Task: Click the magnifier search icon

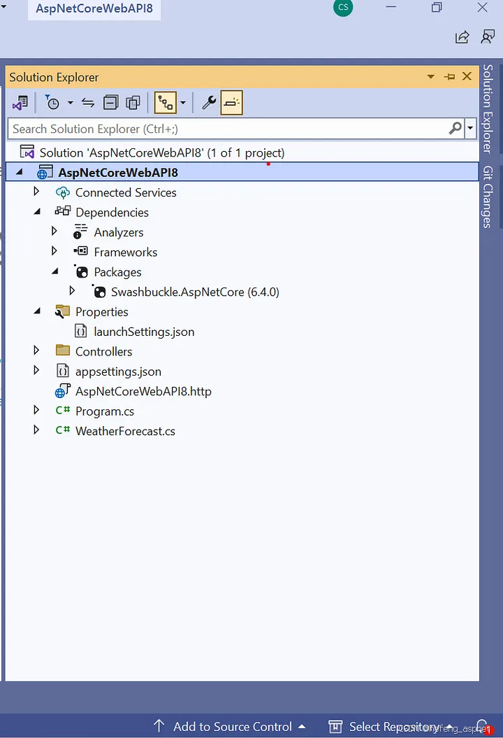Action: pyautogui.click(x=455, y=129)
